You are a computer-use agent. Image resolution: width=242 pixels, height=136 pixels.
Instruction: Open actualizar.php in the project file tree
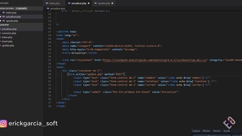[x=9, y=29]
